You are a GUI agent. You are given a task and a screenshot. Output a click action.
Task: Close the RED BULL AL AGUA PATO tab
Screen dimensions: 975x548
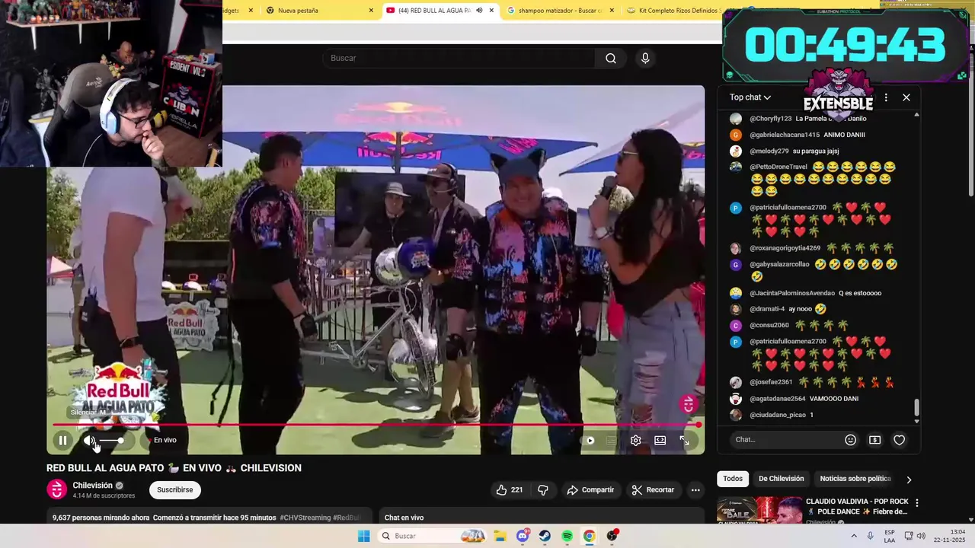pyautogui.click(x=491, y=11)
